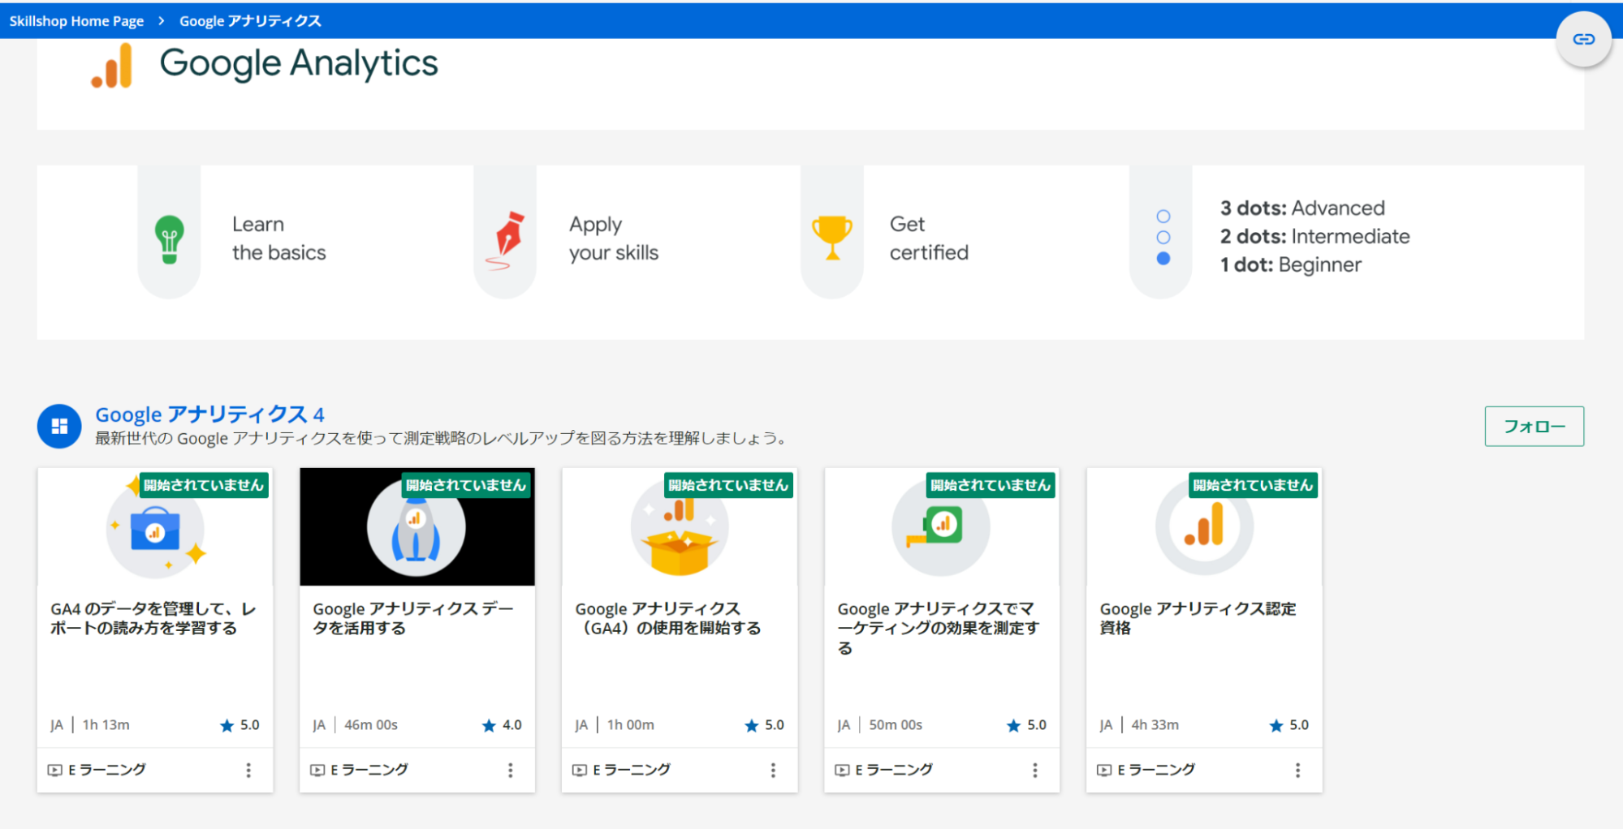Open box thumbnail of GA4 の使用を開始する course
Image resolution: width=1623 pixels, height=829 pixels.
click(x=680, y=527)
